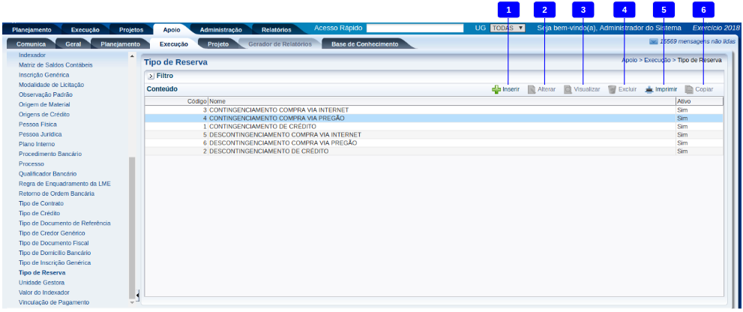743x312 pixels.
Task: Open the UG TODAS dropdown
Action: (x=508, y=28)
